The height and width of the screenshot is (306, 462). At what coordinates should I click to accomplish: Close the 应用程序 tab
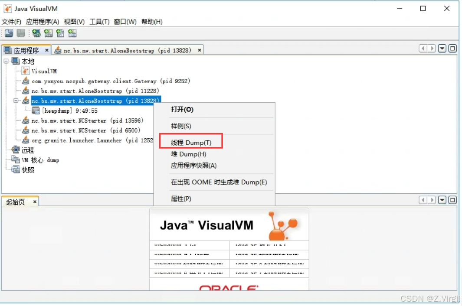pyautogui.click(x=46, y=50)
